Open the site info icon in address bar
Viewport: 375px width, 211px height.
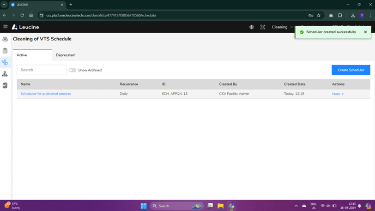pos(41,15)
